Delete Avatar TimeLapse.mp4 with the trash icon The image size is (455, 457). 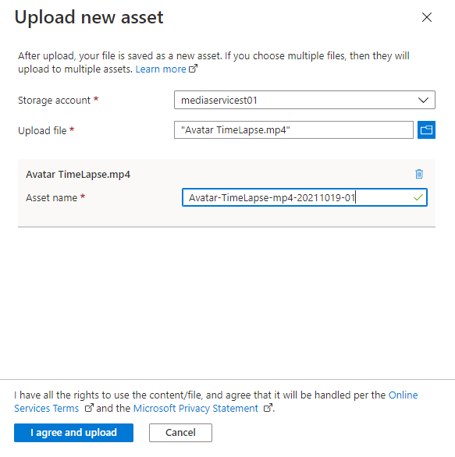(419, 174)
